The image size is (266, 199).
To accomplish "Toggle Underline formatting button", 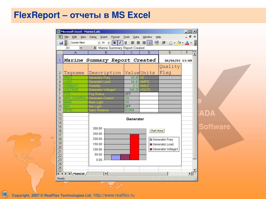I will pyautogui.click(x=125, y=43).
